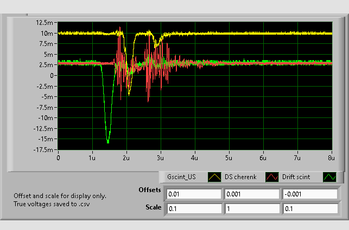Click the DS cherenk offset field showing 0.001
Screen dimensions: 349x230
click(x=252, y=194)
